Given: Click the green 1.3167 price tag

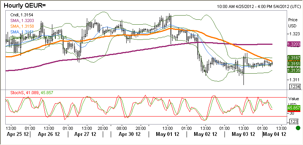Looking at the screenshot, I should coord(294,58).
